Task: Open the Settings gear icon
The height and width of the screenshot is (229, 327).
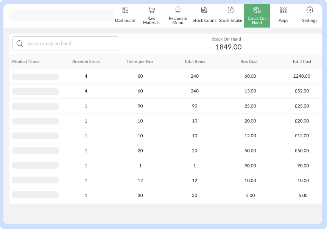Action: pyautogui.click(x=310, y=10)
